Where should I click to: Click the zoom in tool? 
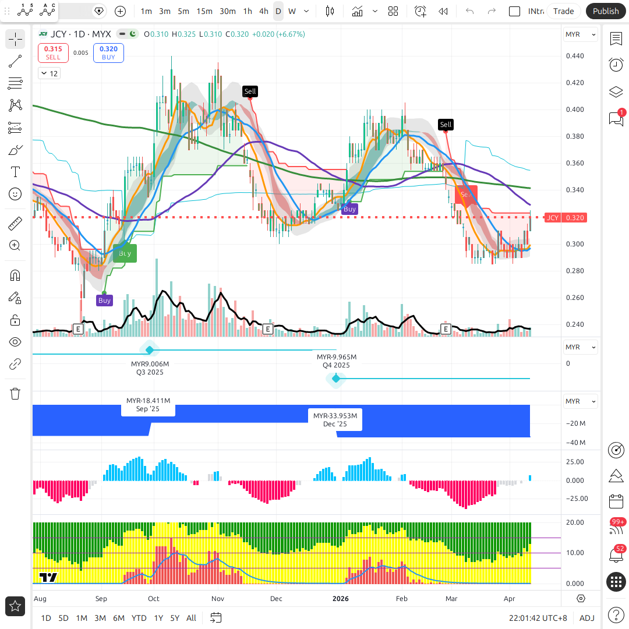(x=15, y=245)
